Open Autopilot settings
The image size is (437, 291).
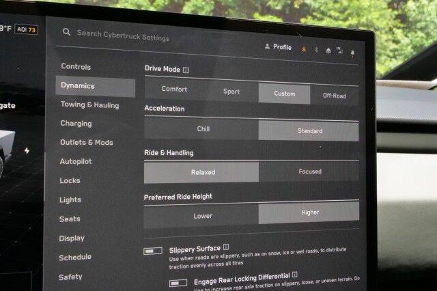[76, 161]
